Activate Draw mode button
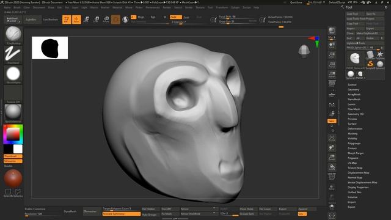This screenshot has height=220, width=391. point(76,20)
